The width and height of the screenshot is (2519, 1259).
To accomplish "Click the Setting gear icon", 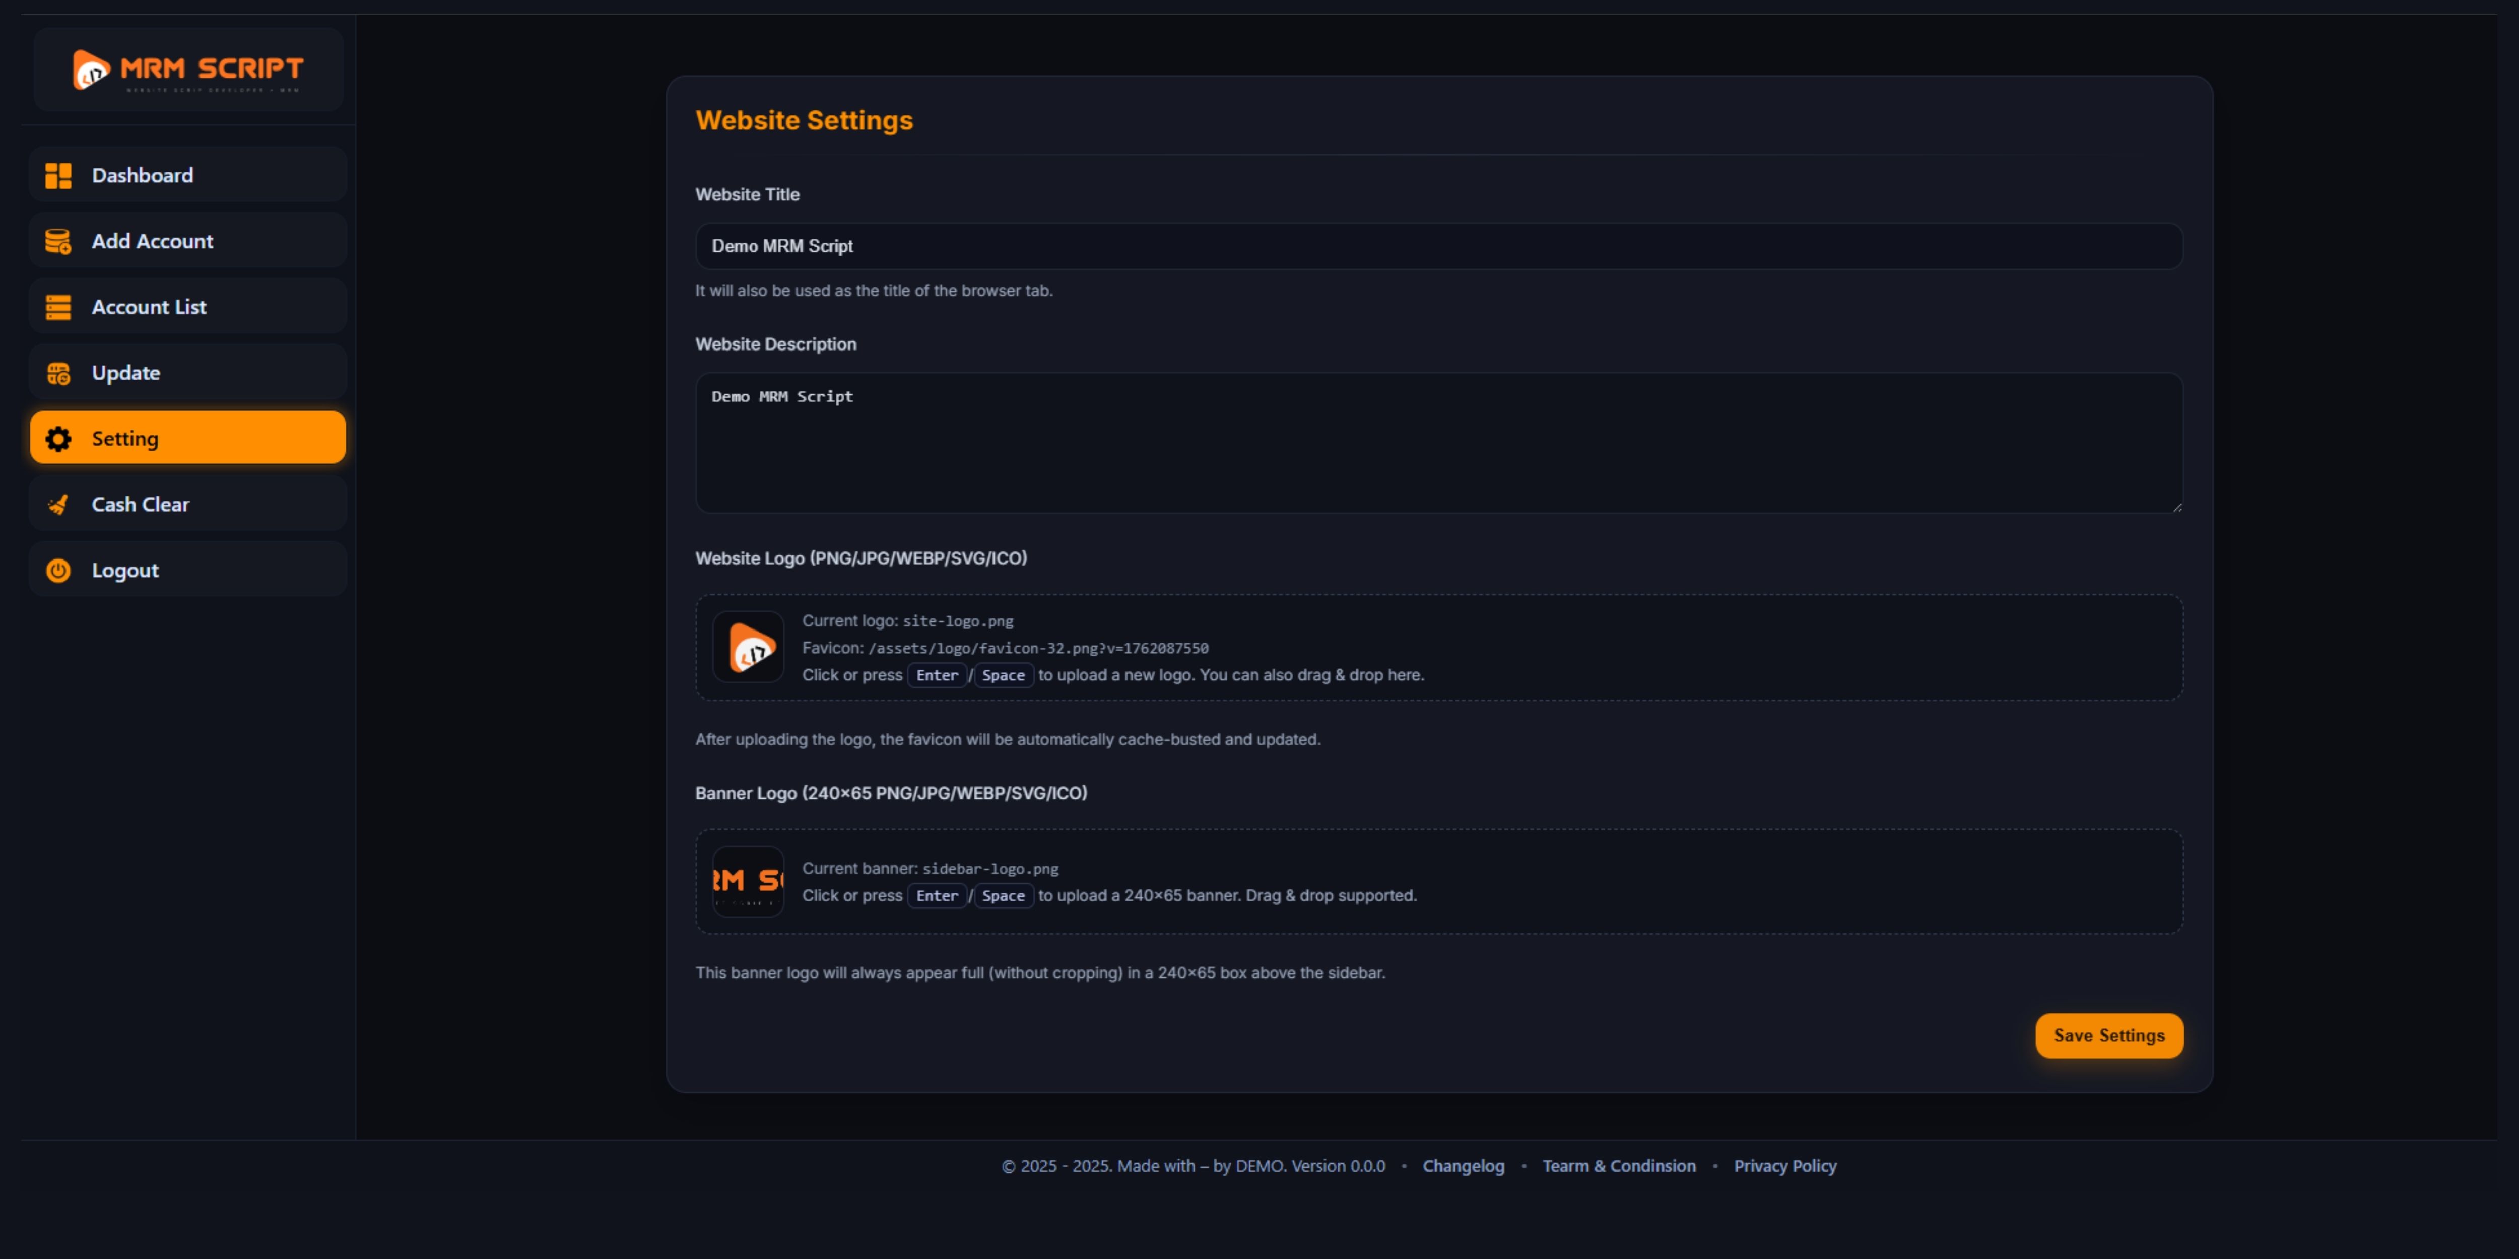I will point(58,439).
